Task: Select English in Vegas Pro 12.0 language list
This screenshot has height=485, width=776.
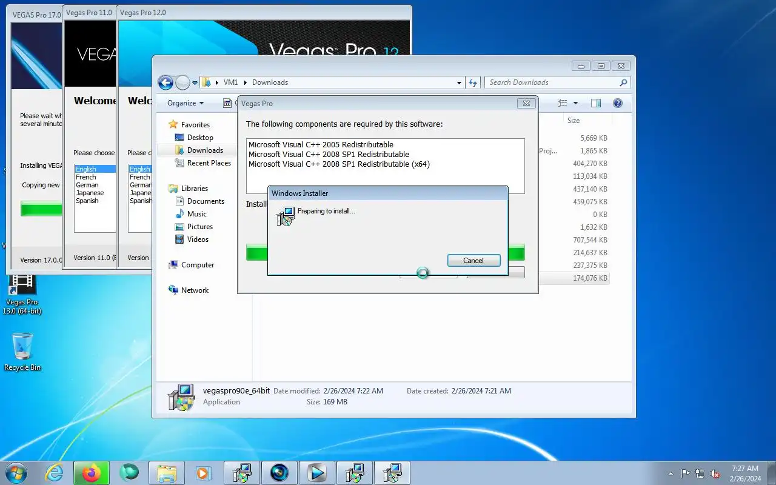Action: pos(139,169)
